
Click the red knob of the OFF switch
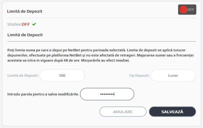[184, 10]
